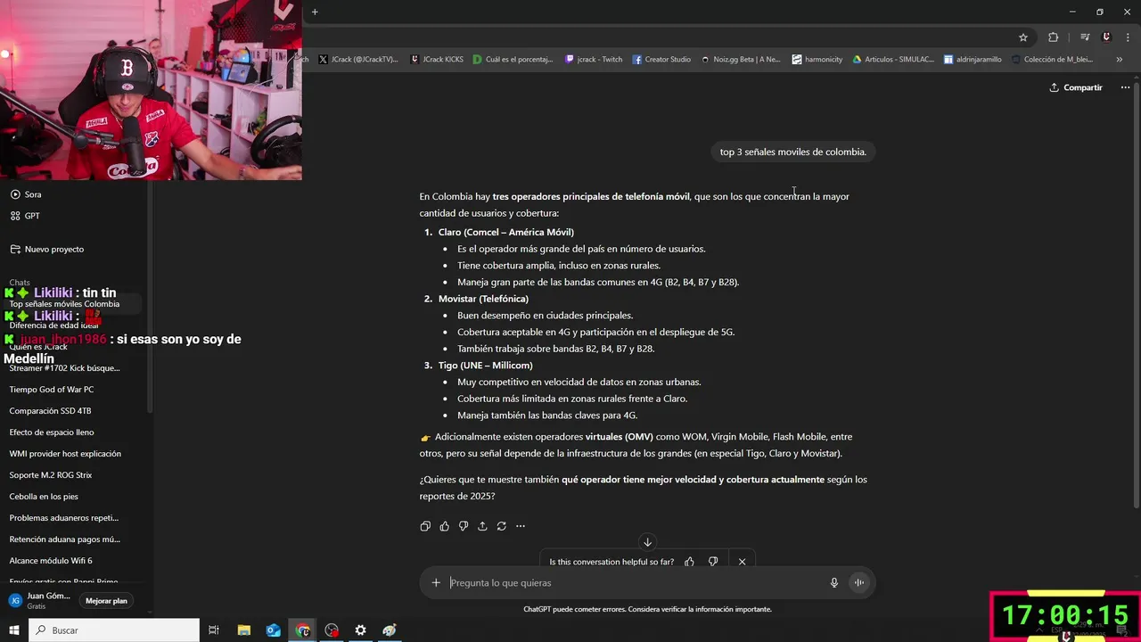Image resolution: width=1141 pixels, height=642 pixels.
Task: Open Task View in taskbar
Action: pyautogui.click(x=214, y=630)
